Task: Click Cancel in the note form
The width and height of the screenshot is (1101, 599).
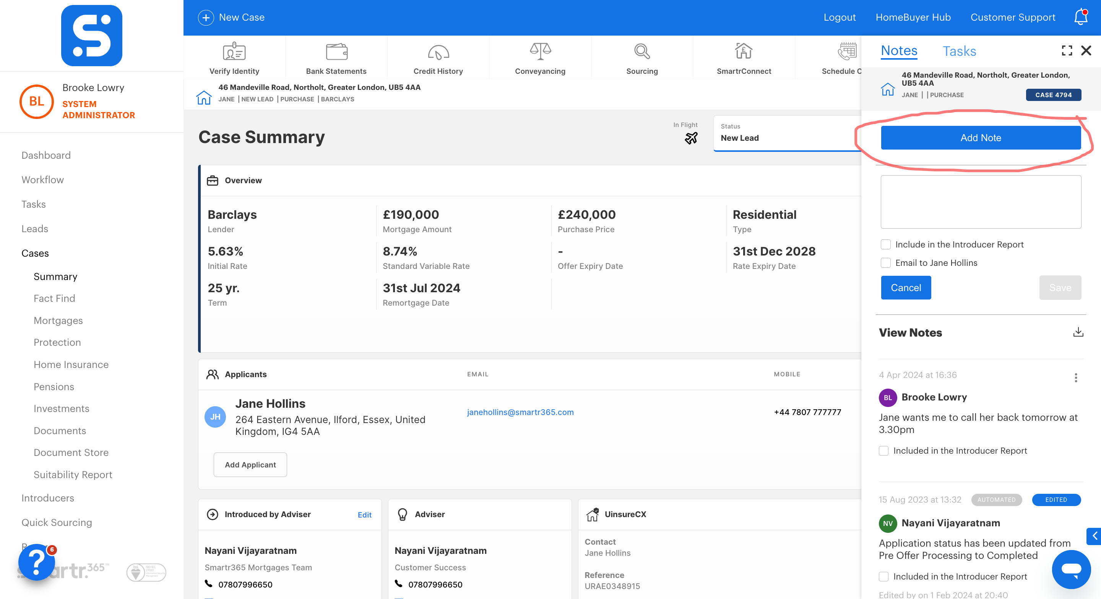Action: 906,288
